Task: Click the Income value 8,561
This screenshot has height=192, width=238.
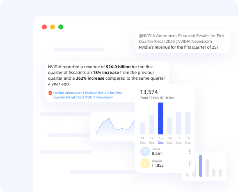Action: [x=157, y=154]
